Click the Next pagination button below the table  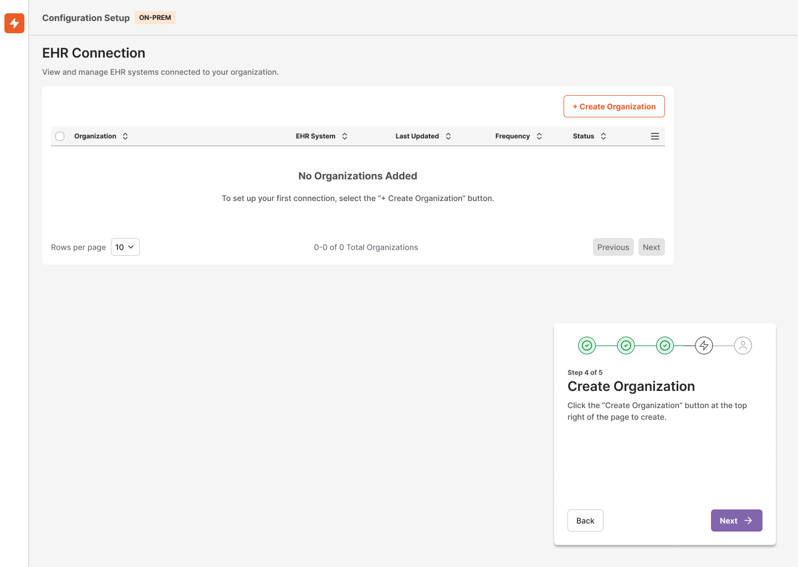651,247
